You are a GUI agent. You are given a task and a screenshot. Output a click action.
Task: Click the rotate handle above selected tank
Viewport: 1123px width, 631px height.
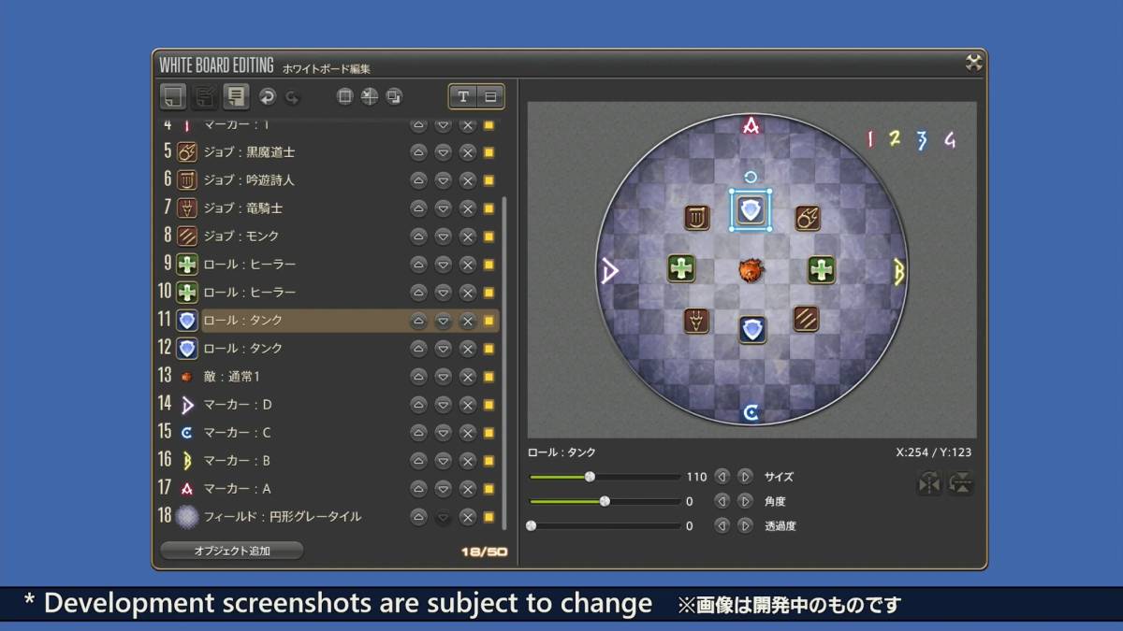[x=751, y=177]
